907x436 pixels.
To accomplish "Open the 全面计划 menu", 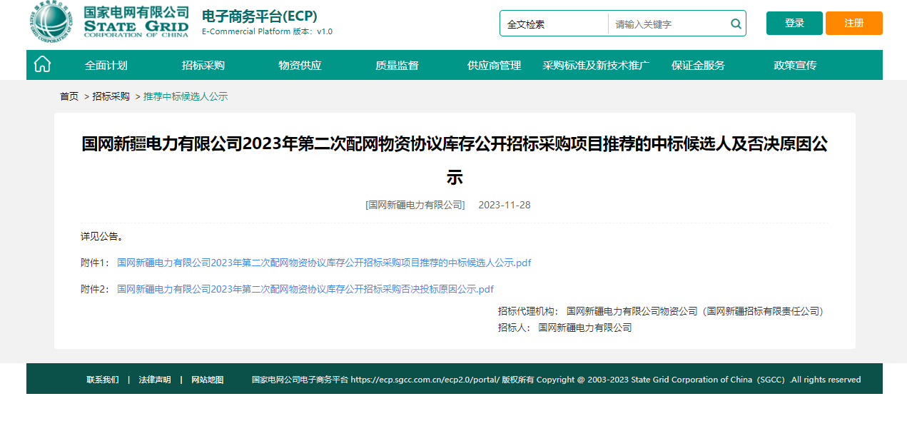I will (106, 65).
